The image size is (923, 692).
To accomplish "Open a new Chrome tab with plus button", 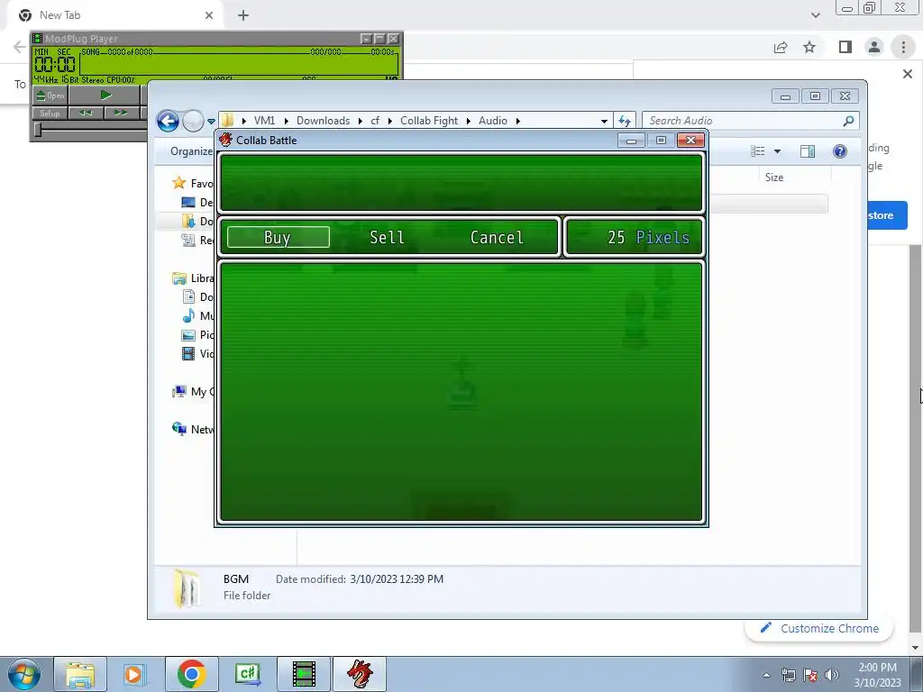I will [x=243, y=15].
